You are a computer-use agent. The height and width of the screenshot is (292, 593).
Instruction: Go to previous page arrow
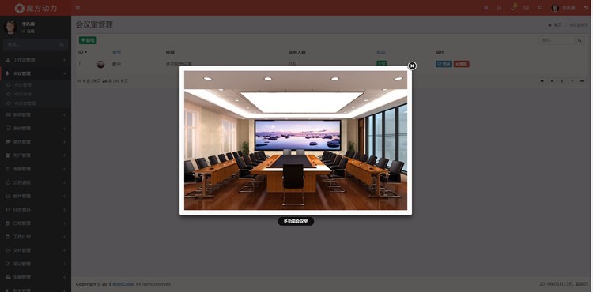[x=552, y=81]
